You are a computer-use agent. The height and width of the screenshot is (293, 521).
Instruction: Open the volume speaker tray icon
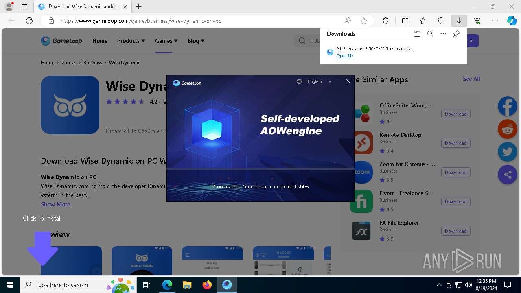[468, 285]
